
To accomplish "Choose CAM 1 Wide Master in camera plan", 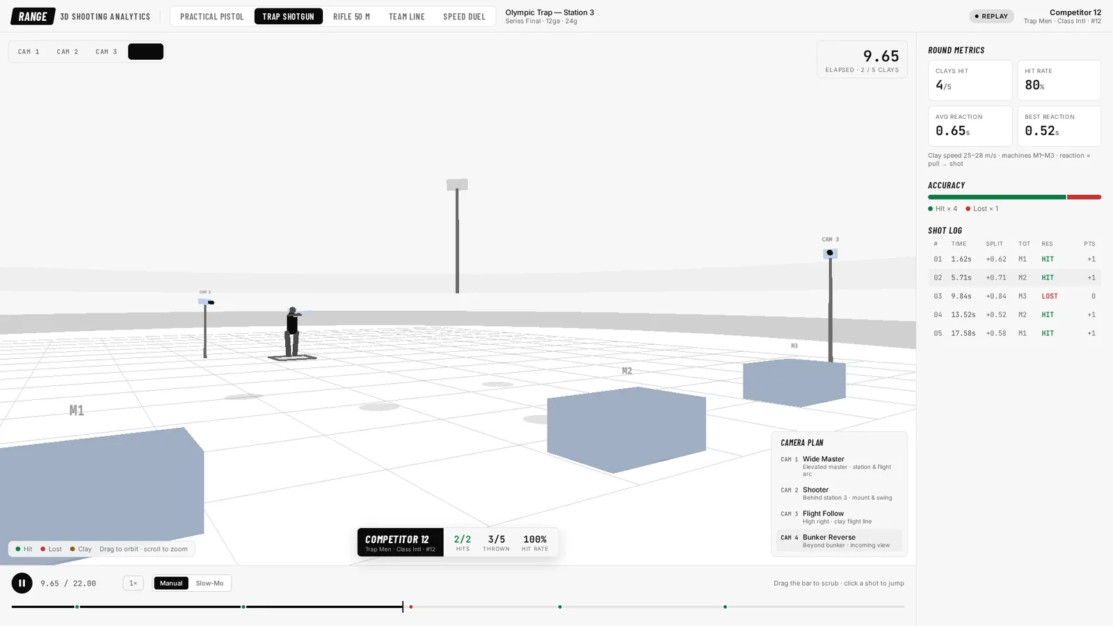I will tap(839, 466).
